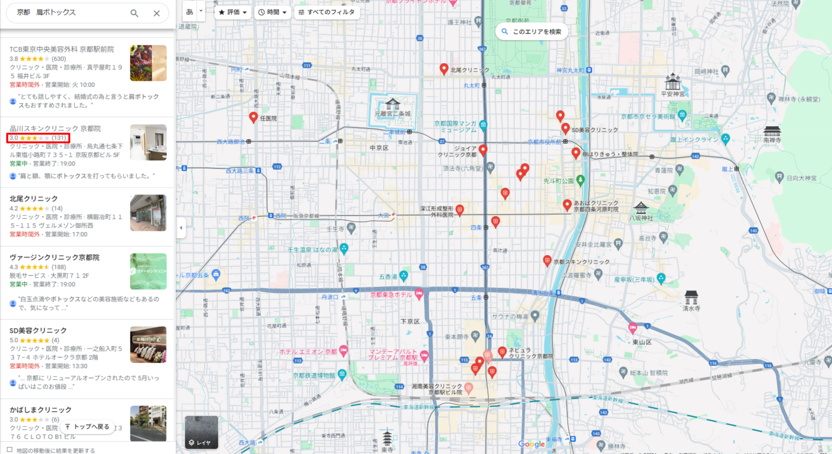Click the 京都スキンクリニック map pin
Screen dimensions: 832x454
547,261
